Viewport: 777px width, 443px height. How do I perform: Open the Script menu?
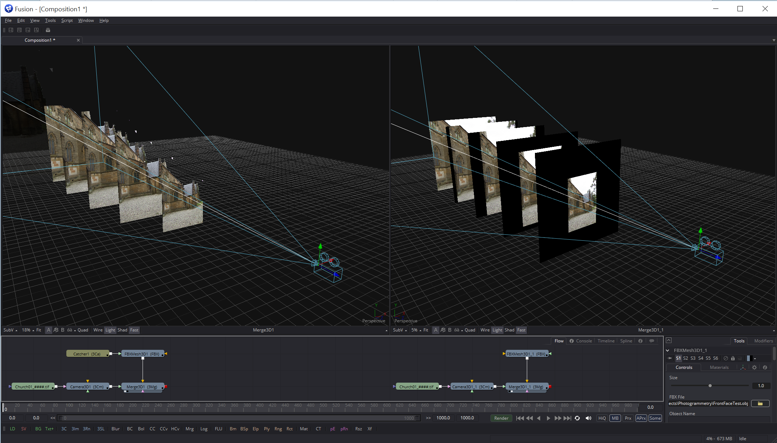67,20
